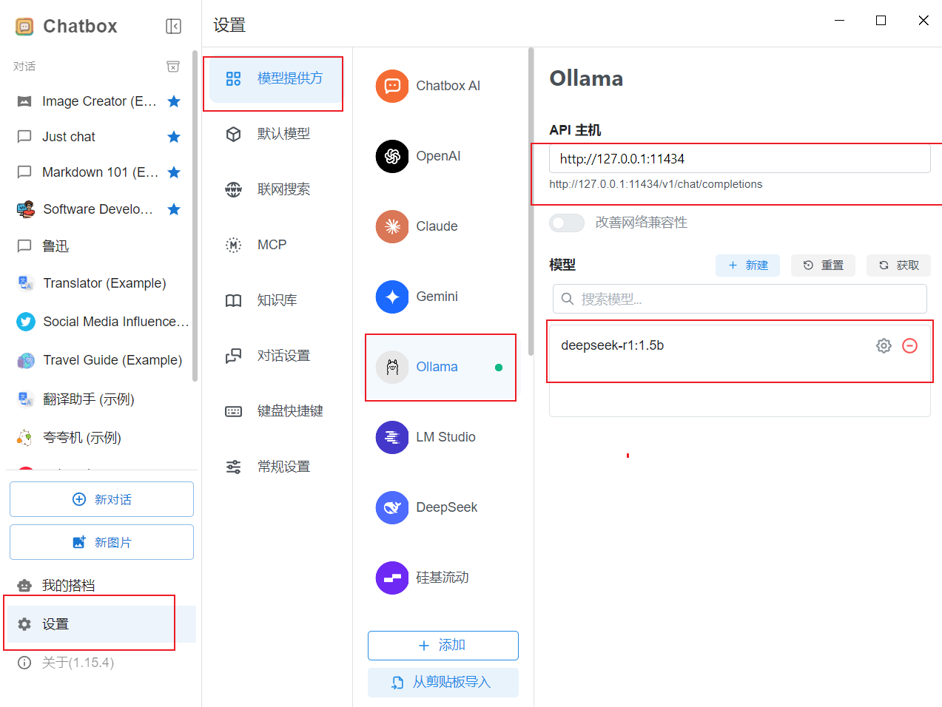942x707 pixels.
Task: Click the 重置 models button
Action: [x=823, y=265]
